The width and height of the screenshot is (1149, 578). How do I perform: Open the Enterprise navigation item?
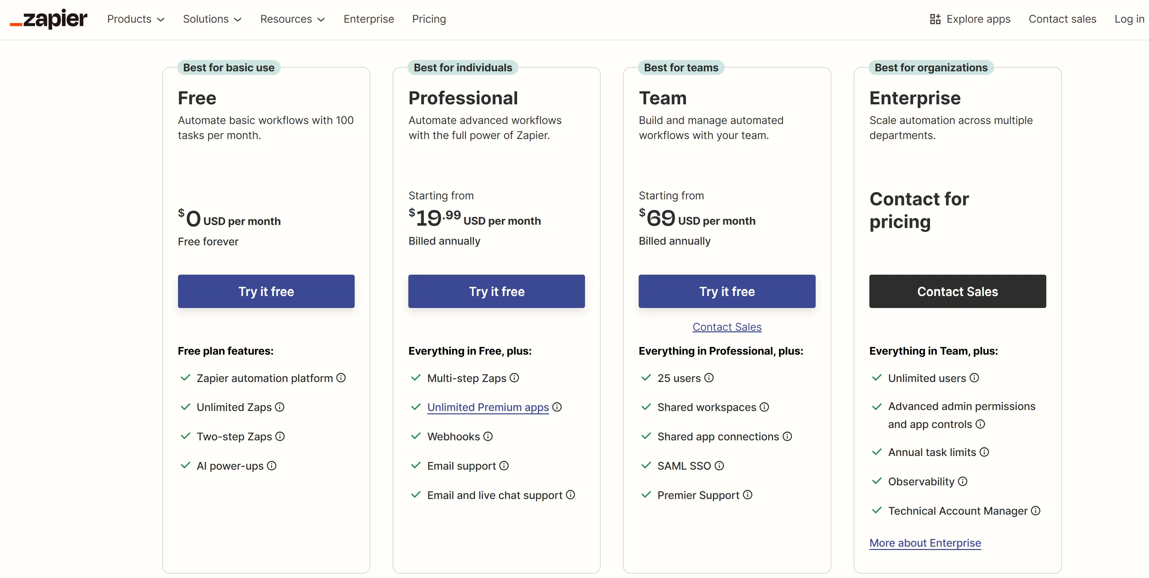click(368, 19)
